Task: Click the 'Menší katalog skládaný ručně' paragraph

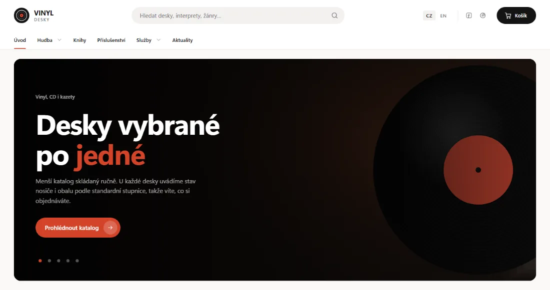Action: [x=116, y=191]
